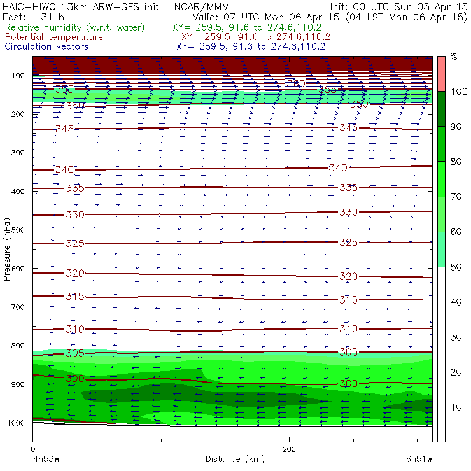
Task: Click the blue "Circulation vectors" legend
Action: tap(47, 46)
